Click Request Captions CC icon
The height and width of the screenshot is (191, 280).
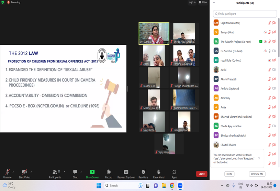[126, 172]
